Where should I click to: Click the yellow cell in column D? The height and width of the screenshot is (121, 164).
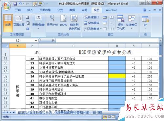(x=117, y=76)
